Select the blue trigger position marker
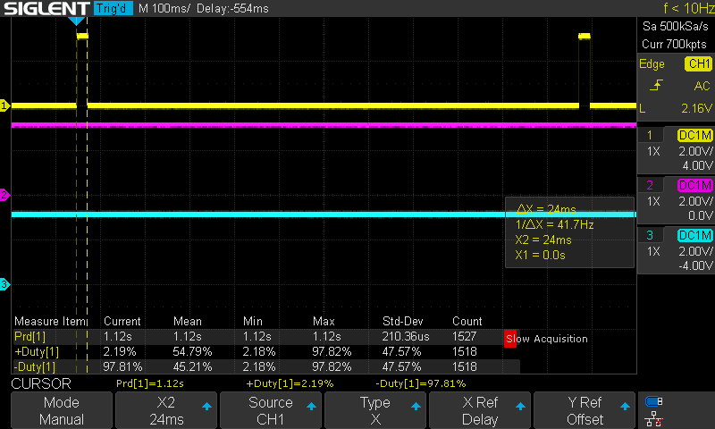The height and width of the screenshot is (429, 715). point(76,21)
